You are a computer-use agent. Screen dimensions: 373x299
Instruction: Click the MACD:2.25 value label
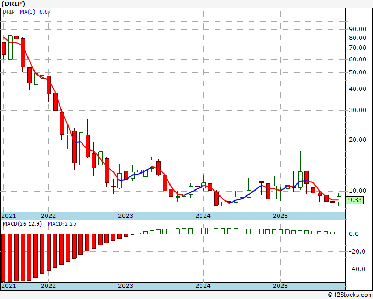pyautogui.click(x=62, y=224)
